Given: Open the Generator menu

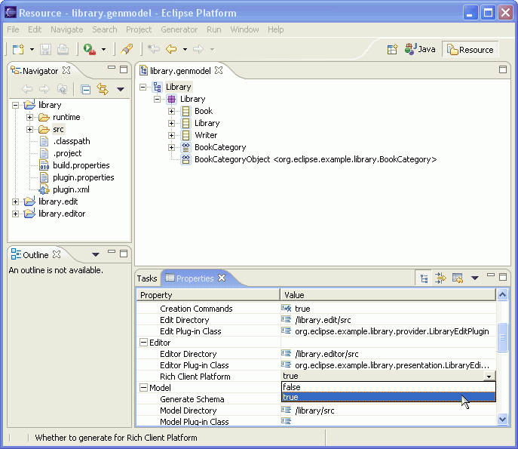Looking at the screenshot, I should tap(179, 29).
